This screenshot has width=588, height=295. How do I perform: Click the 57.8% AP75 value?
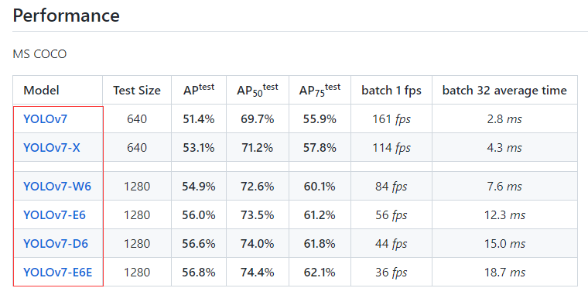(320, 147)
